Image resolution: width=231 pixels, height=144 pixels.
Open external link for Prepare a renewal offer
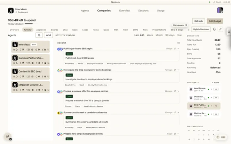click(x=175, y=91)
